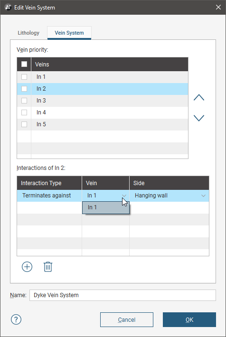Tick the checkbox for vein In 1
Screen dimensions: 226x337
pos(24,77)
